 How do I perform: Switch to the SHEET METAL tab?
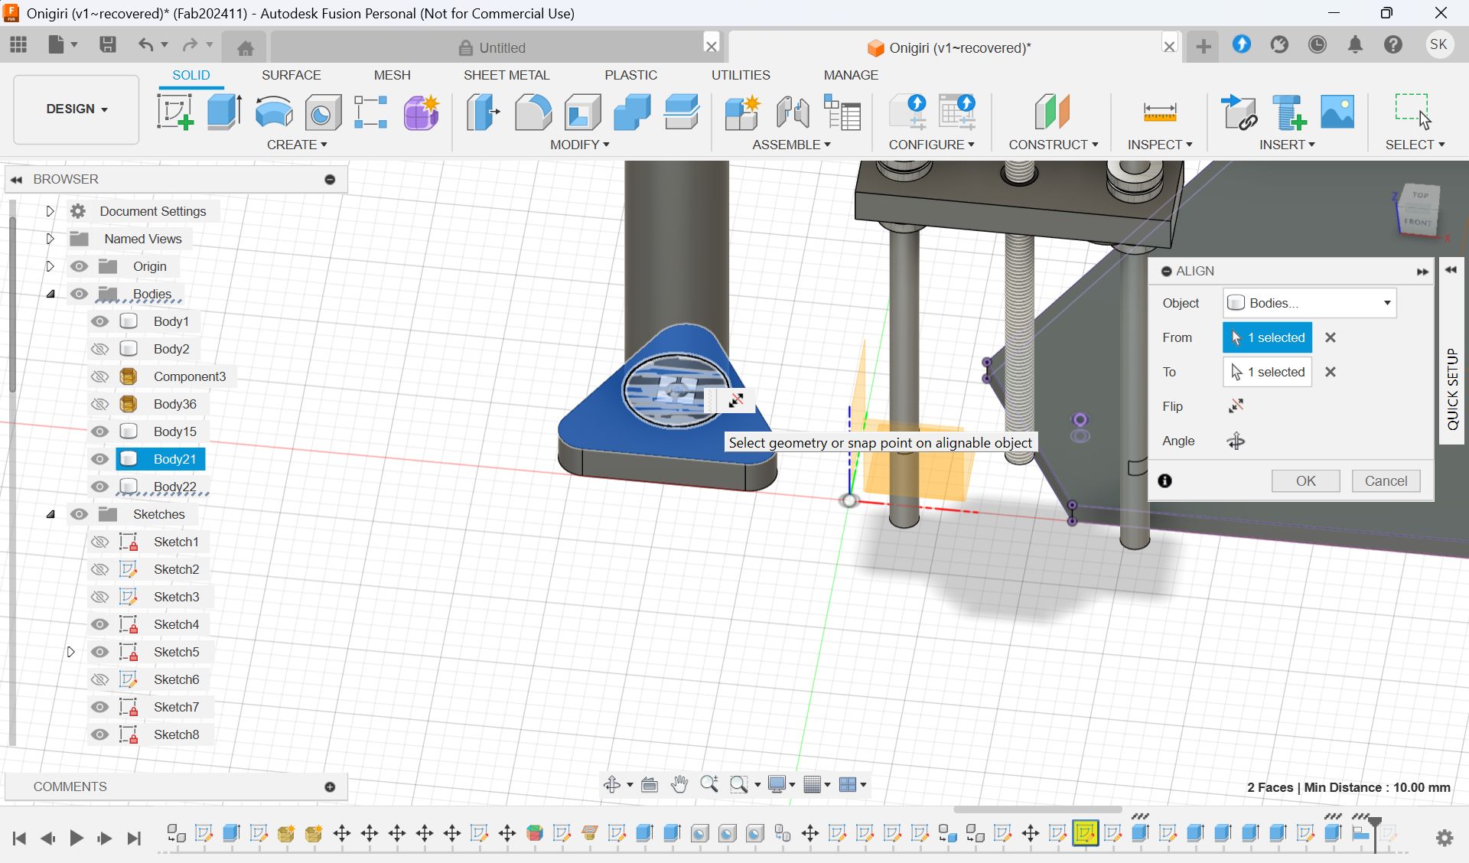506,75
